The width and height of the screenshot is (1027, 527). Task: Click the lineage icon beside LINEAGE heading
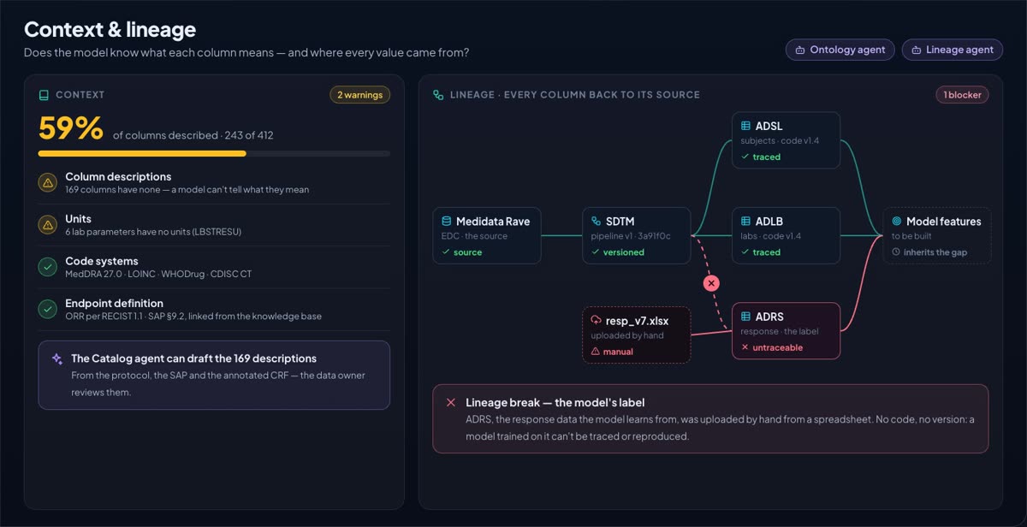tap(438, 95)
